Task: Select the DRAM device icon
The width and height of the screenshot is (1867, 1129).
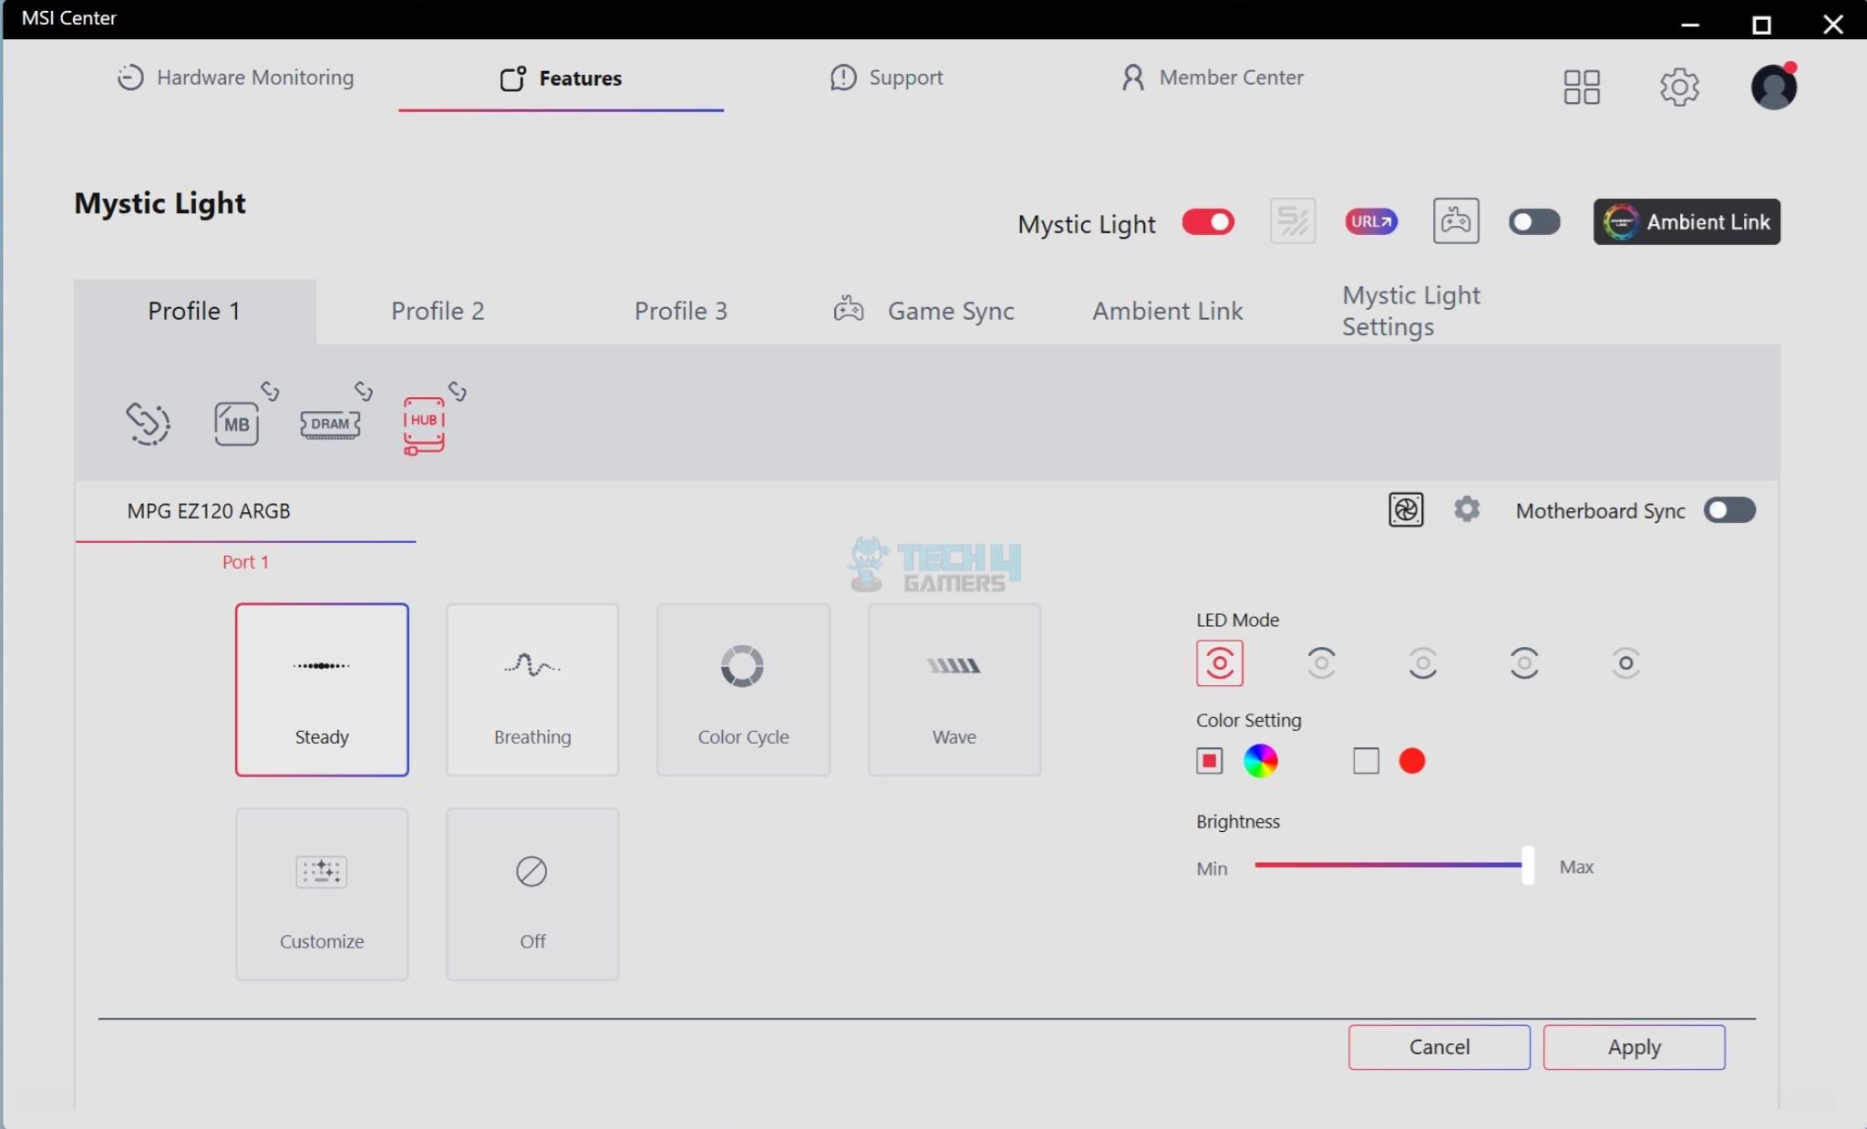Action: 330,425
